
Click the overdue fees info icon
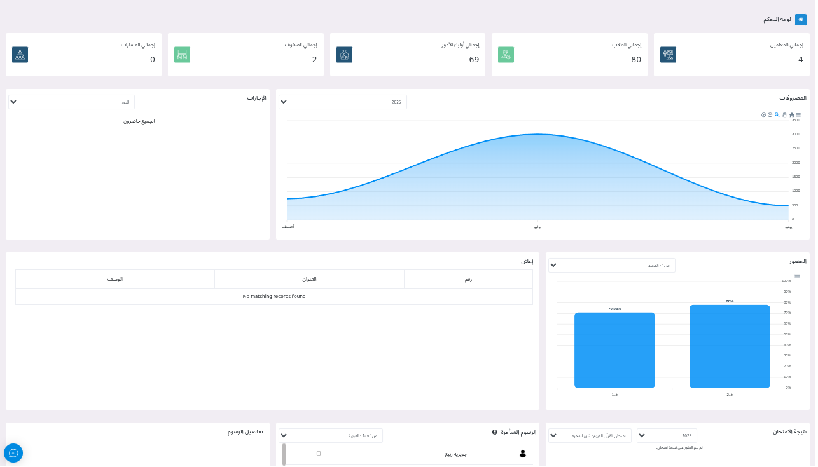pyautogui.click(x=495, y=432)
